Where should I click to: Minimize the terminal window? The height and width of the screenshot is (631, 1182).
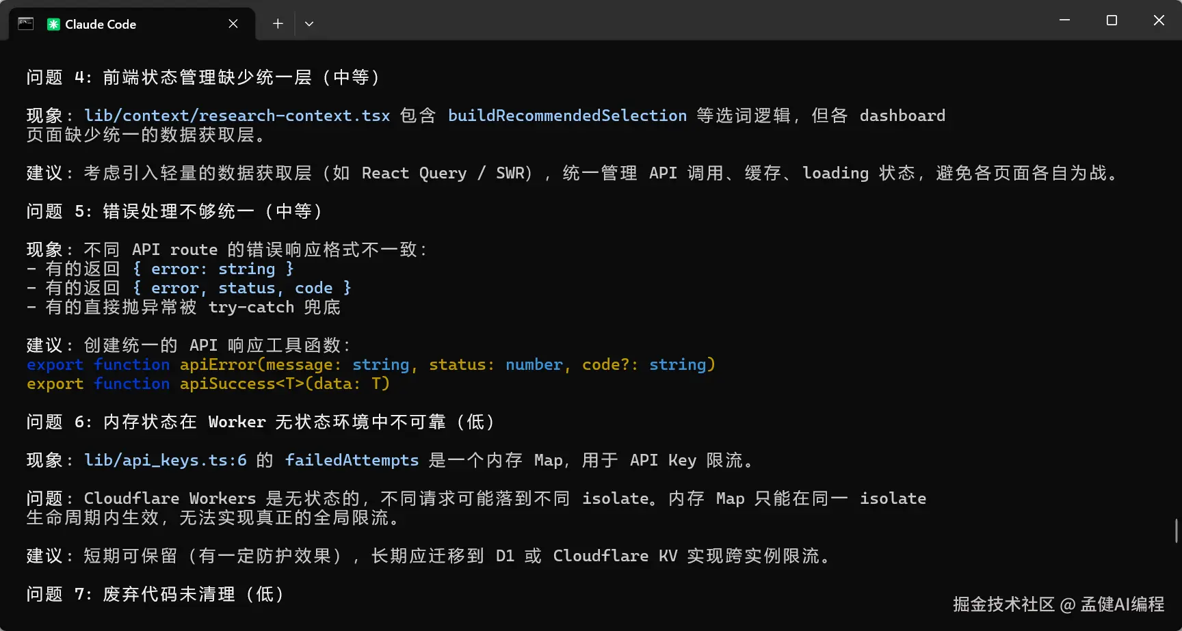tap(1064, 21)
